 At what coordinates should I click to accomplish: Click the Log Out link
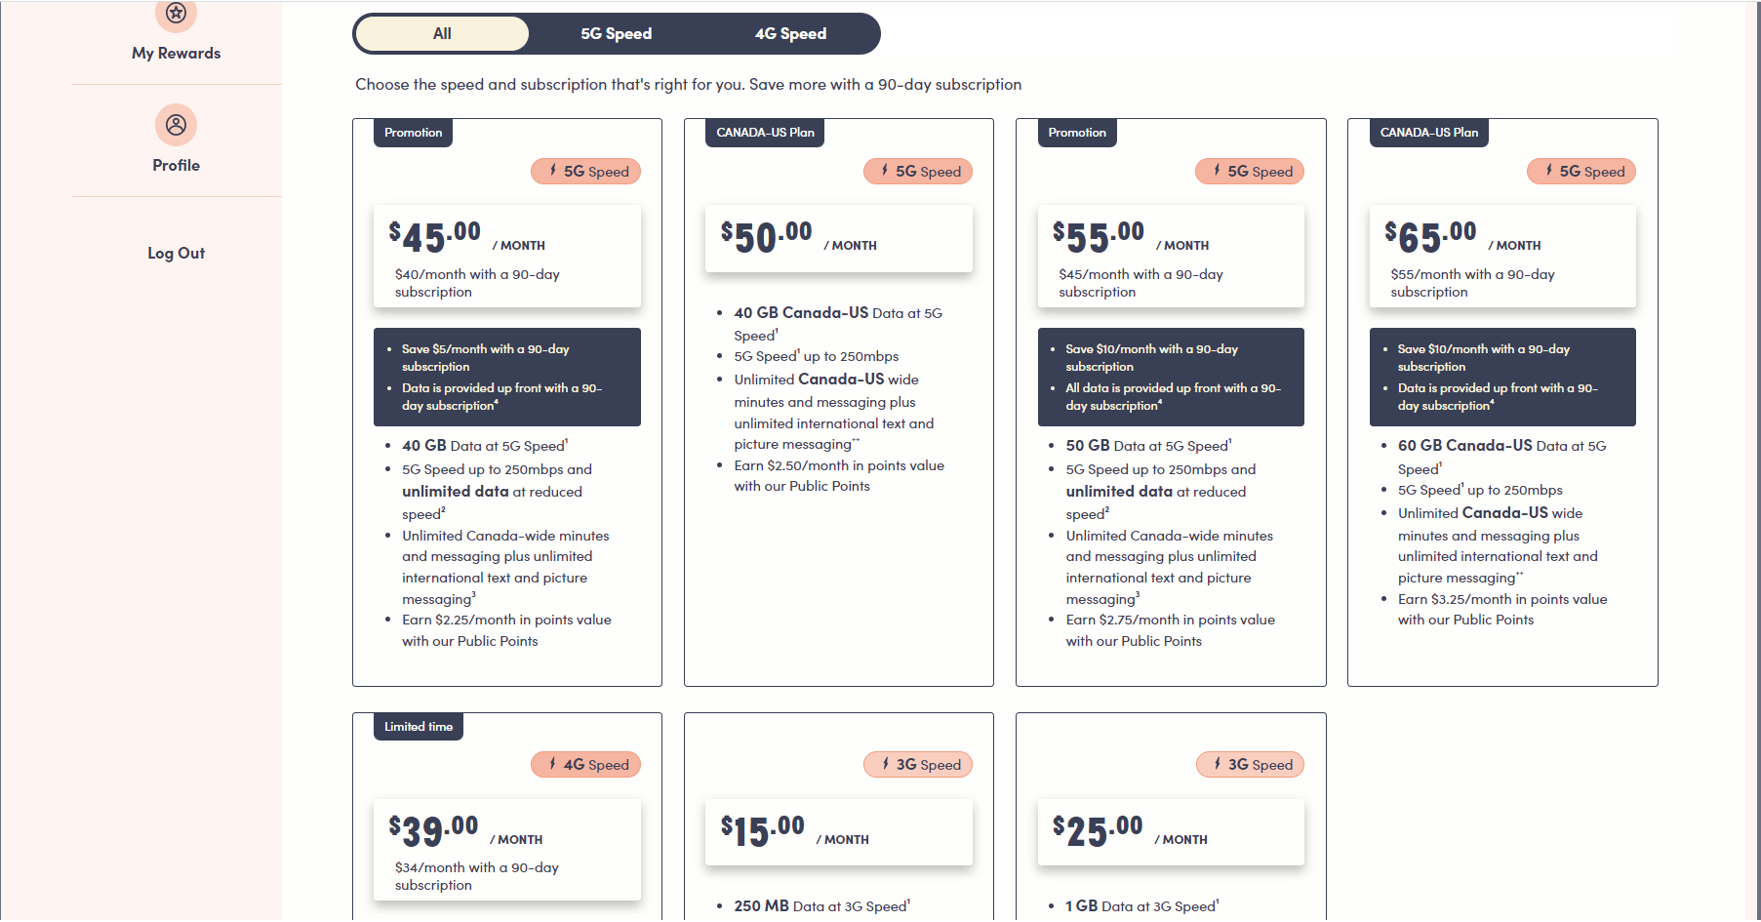click(176, 253)
